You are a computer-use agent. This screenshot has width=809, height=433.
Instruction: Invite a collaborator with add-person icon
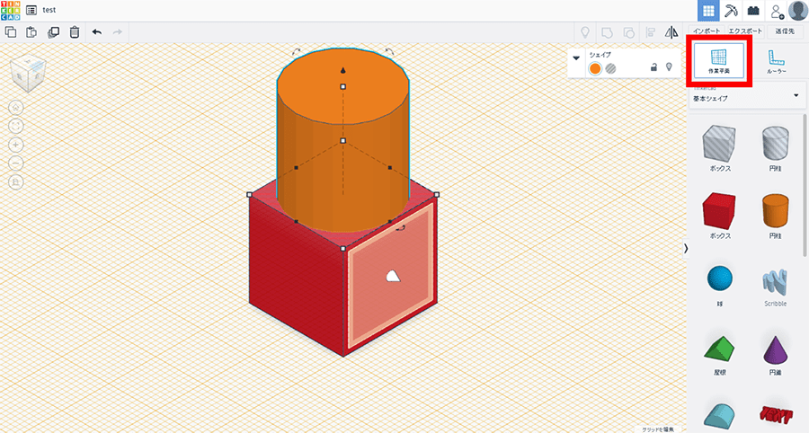(x=777, y=10)
